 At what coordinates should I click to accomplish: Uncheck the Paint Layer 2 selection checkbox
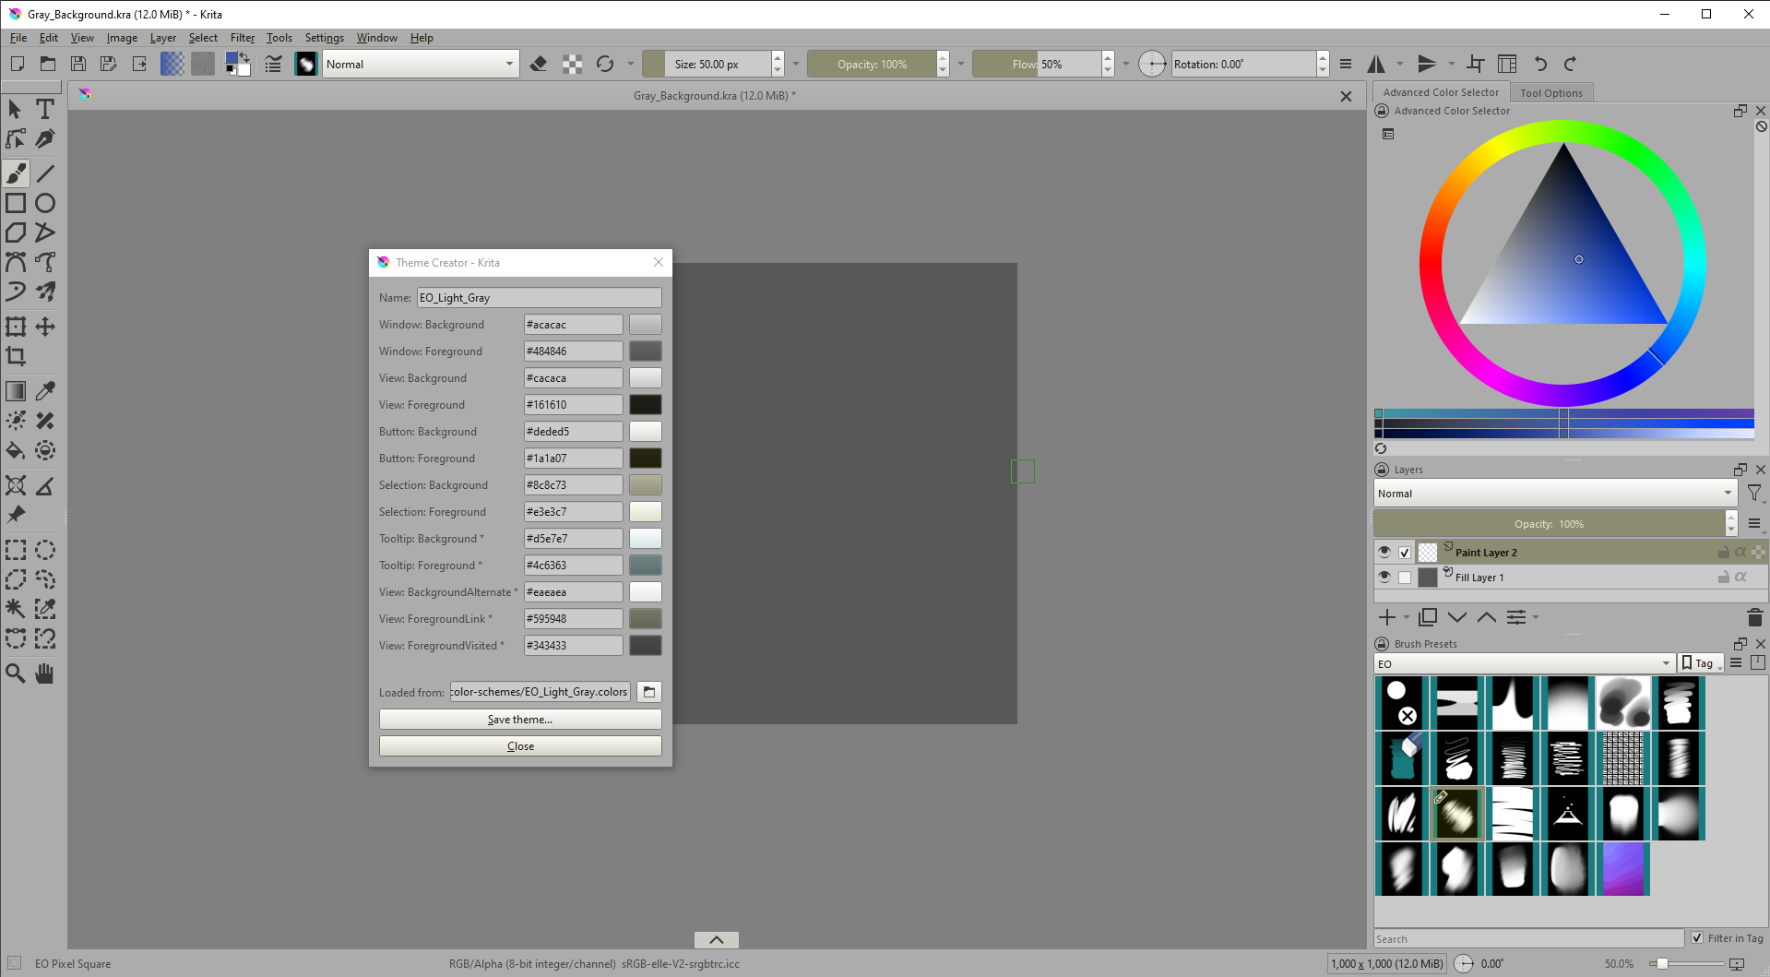tap(1405, 553)
